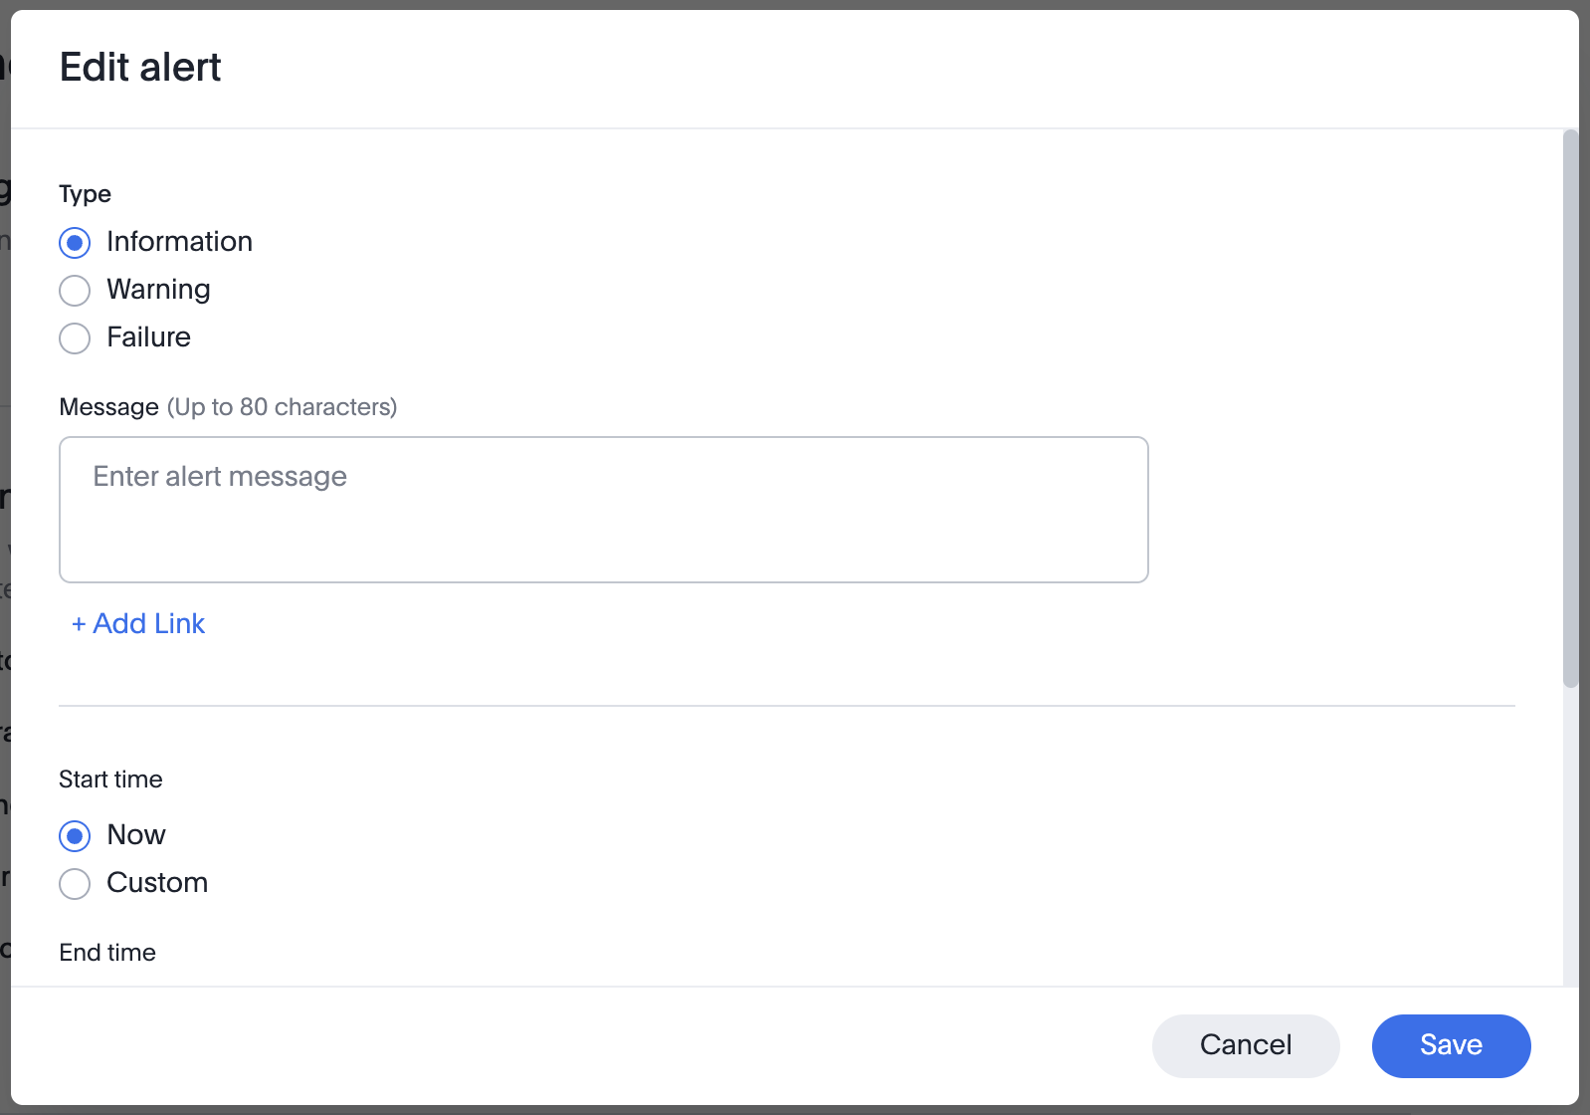Click the Information radio control

coord(75,242)
